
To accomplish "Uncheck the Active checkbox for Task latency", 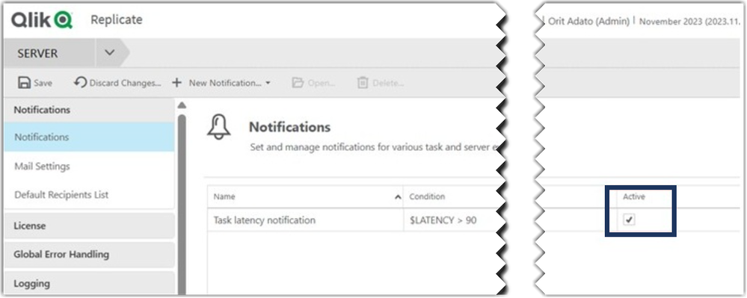I will [630, 220].
